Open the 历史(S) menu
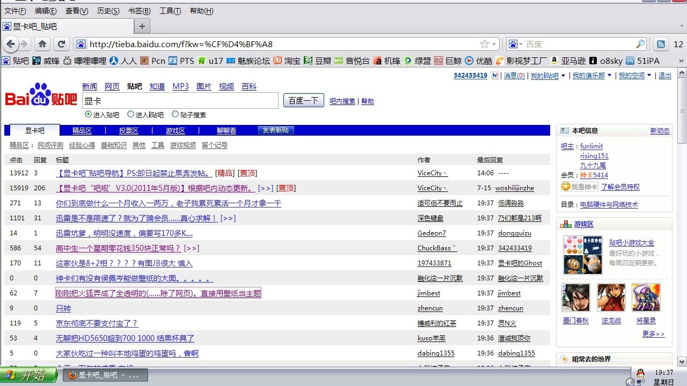 [x=108, y=11]
